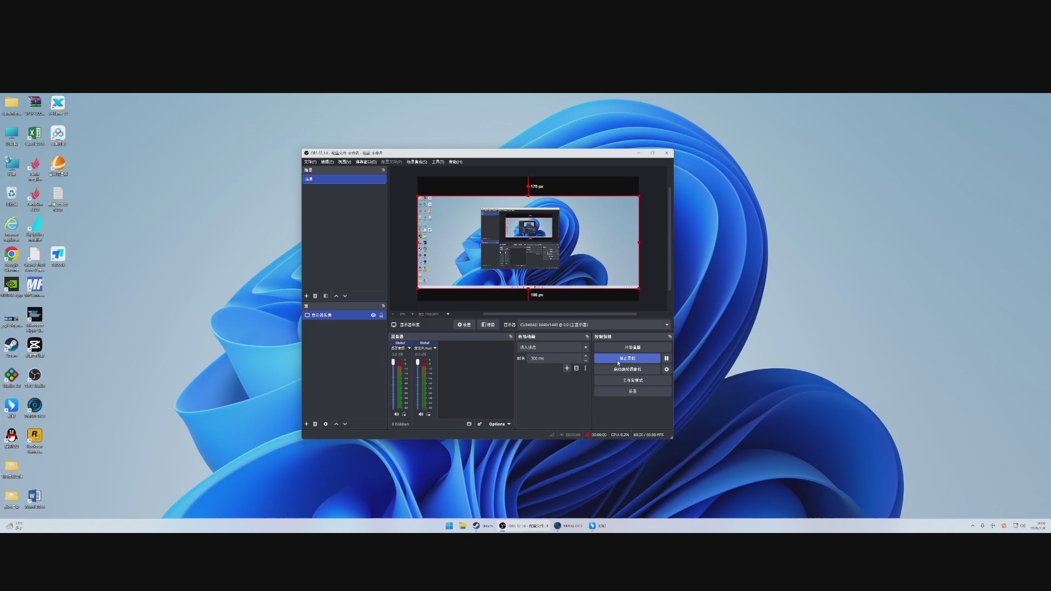Expand the 麦克风/Aux channel dropdown arrow
Image resolution: width=1051 pixels, height=591 pixels.
click(435, 348)
